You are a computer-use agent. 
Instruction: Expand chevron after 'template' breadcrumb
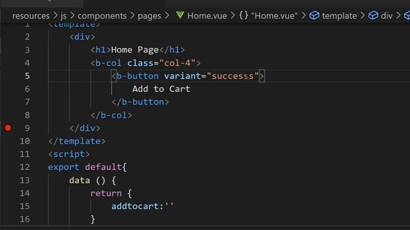tap(363, 15)
